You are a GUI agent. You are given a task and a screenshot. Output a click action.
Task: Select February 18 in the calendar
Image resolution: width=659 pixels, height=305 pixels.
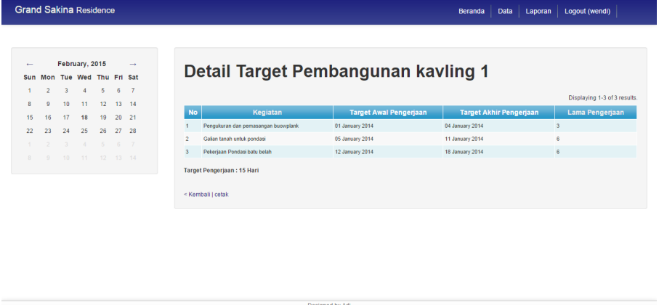85,117
